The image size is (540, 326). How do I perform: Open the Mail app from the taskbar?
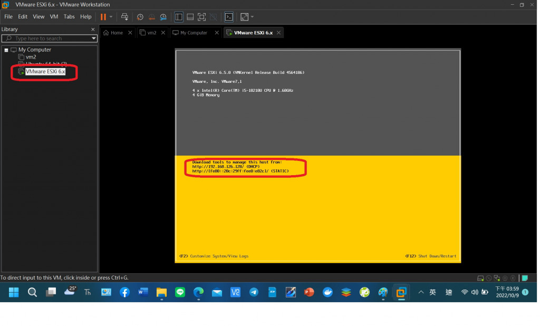tap(217, 293)
